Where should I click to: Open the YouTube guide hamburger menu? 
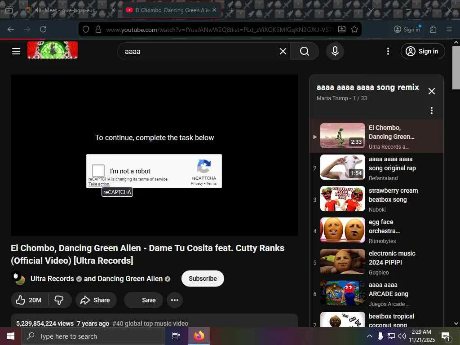16,51
